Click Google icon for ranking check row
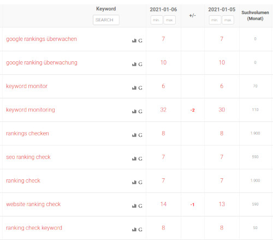The width and height of the screenshot is (273, 240). coord(140,182)
